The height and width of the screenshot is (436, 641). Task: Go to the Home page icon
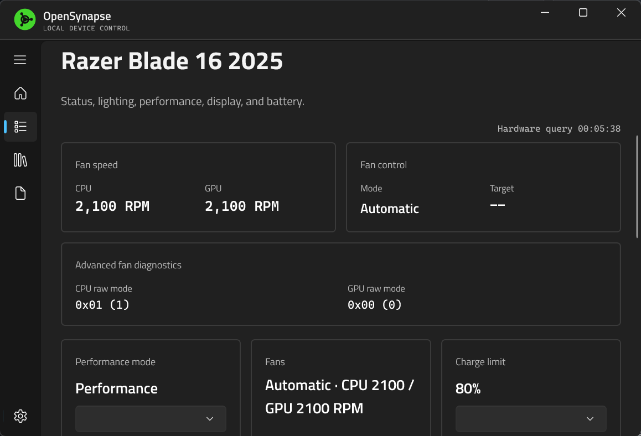20,93
